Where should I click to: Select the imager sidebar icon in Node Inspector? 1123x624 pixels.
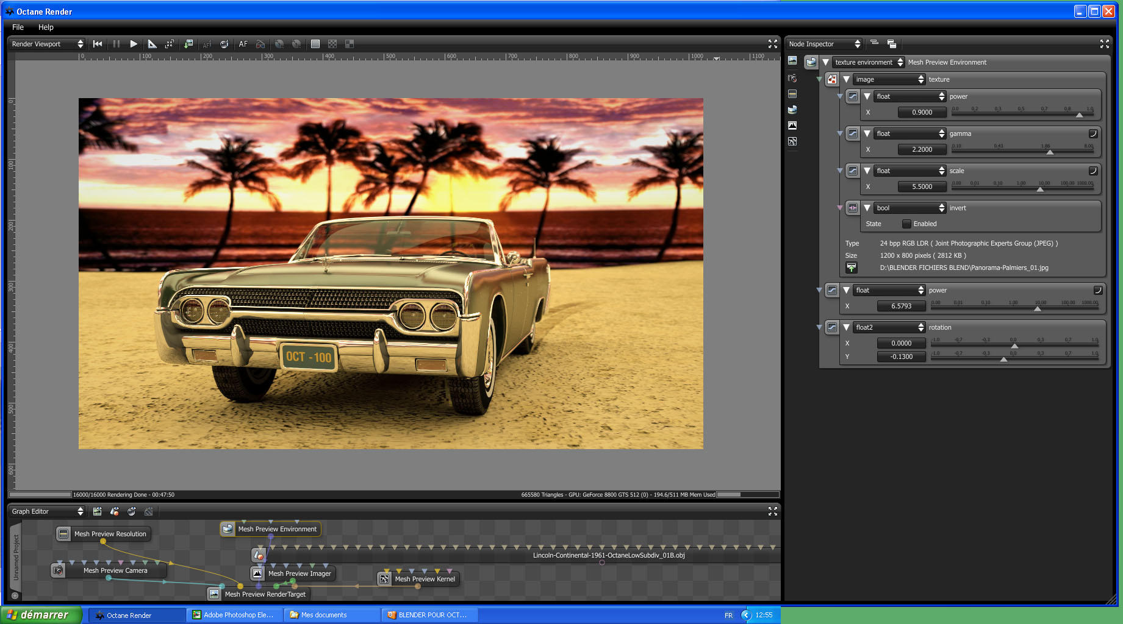pyautogui.click(x=792, y=126)
